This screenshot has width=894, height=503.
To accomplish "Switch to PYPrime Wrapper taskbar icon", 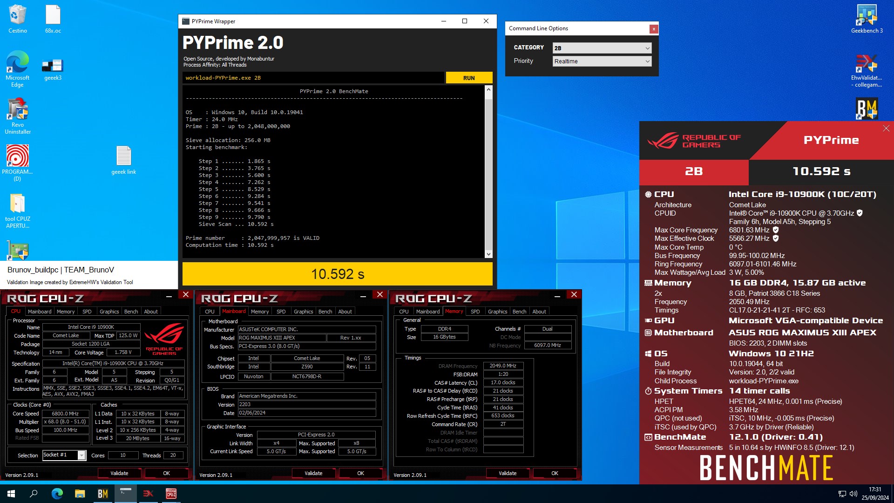I will [125, 494].
